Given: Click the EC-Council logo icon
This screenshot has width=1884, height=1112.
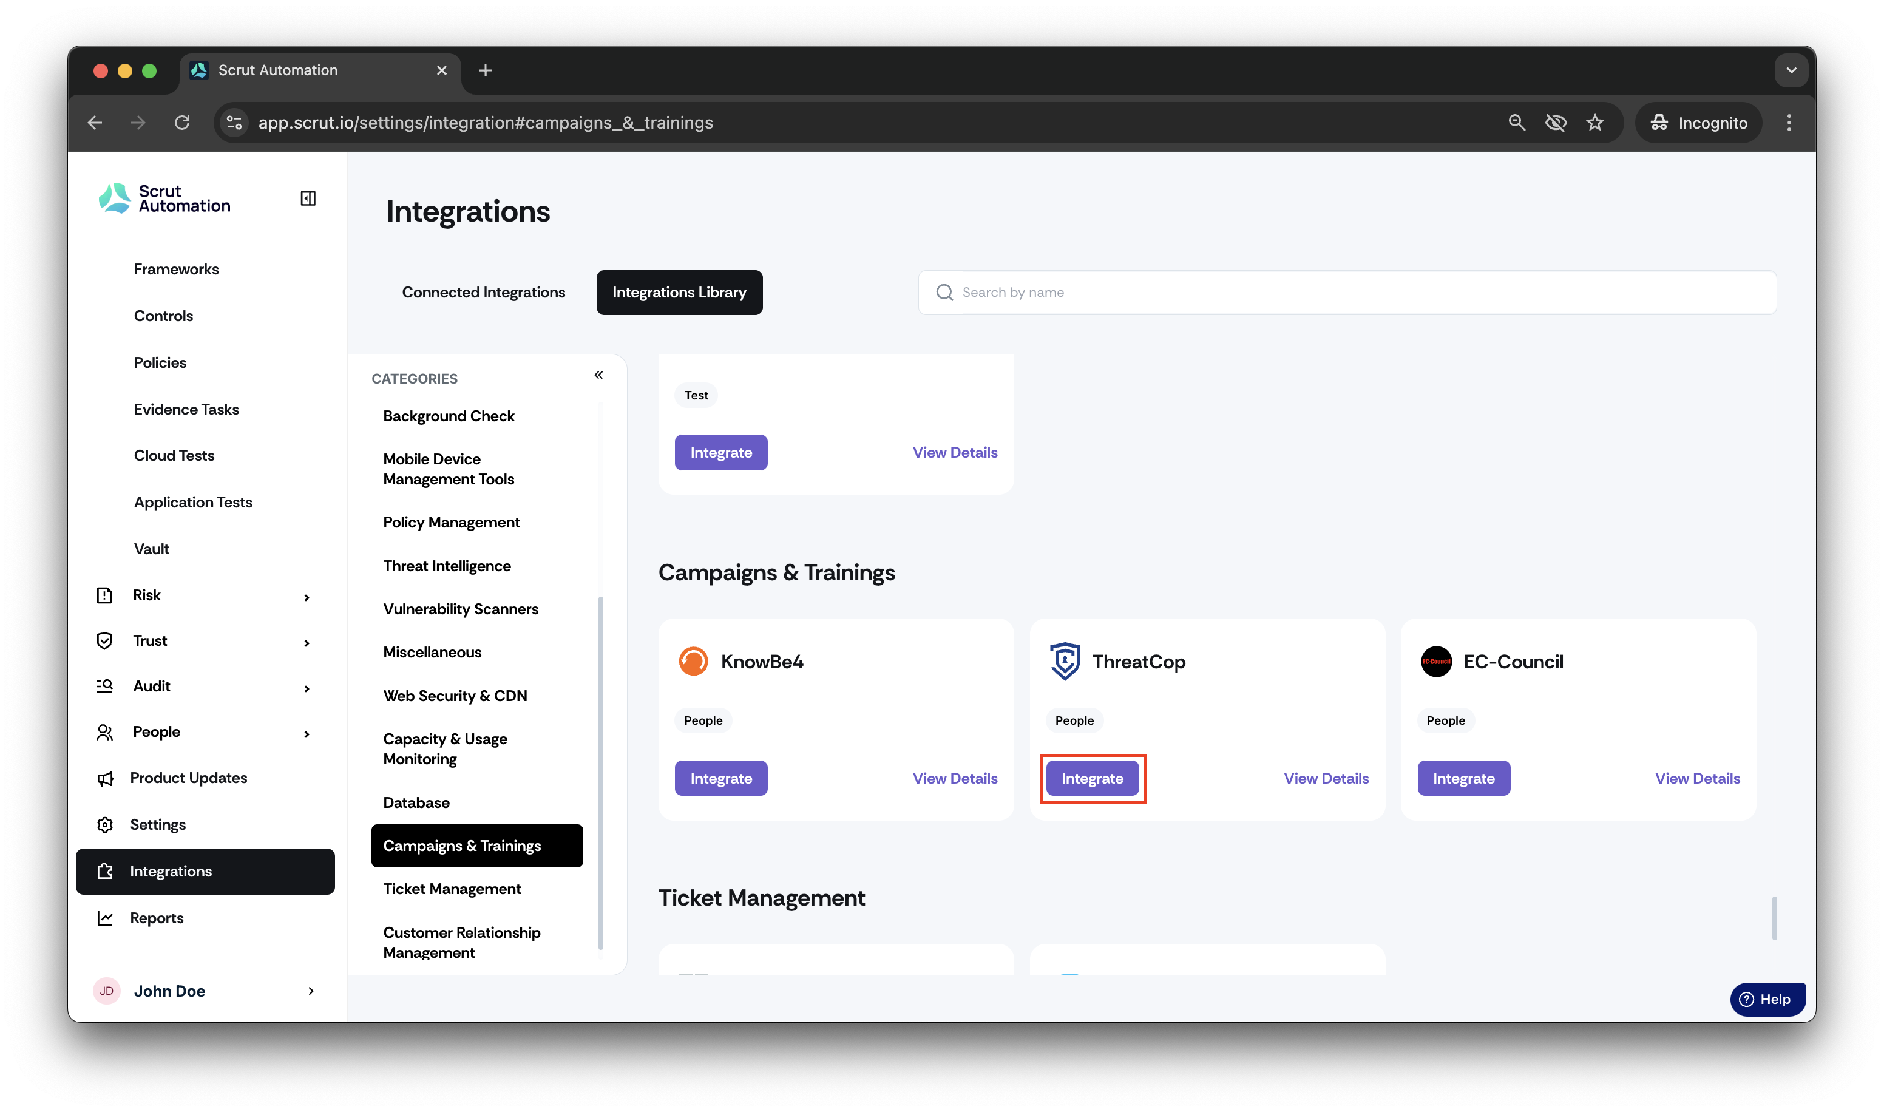Looking at the screenshot, I should click(1436, 662).
